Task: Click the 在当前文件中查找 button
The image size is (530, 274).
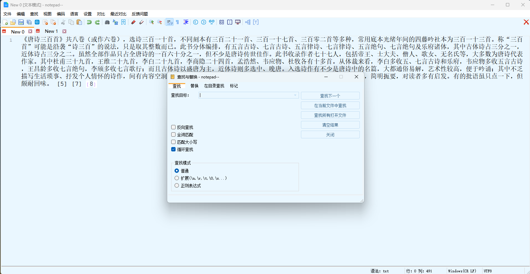Action: tap(330, 106)
